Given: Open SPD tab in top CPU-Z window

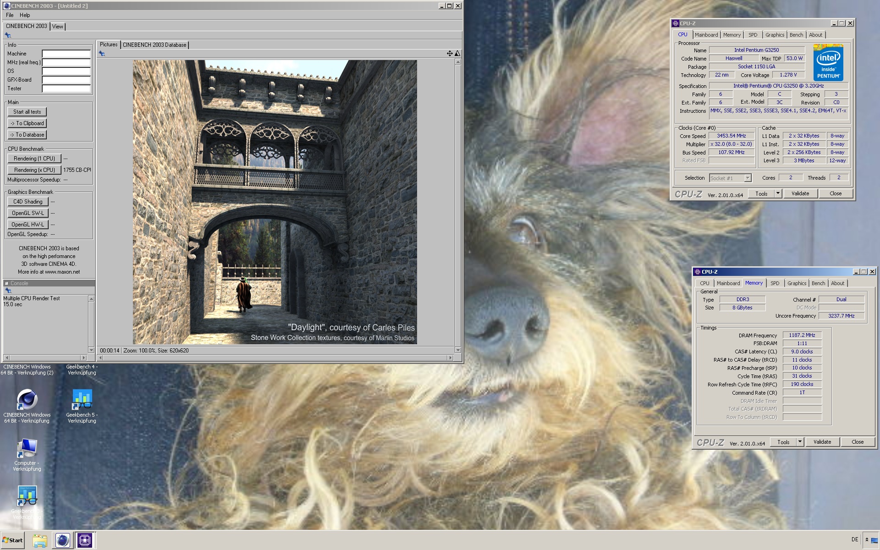Looking at the screenshot, I should point(753,35).
